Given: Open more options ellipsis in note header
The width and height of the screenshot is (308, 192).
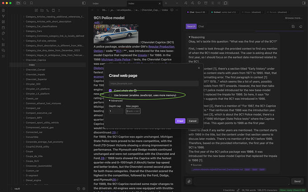Looking at the screenshot, I should (177, 10).
